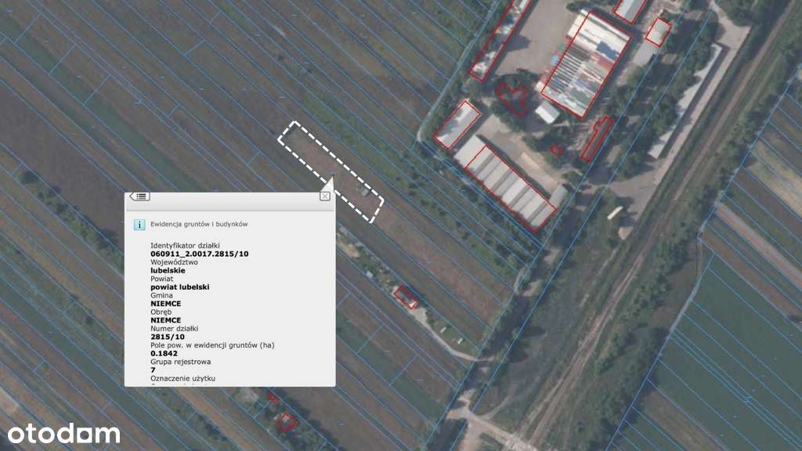Click the 'lubelskie' voivodeship value
Viewport: 802px width, 451px height.
pos(168,270)
